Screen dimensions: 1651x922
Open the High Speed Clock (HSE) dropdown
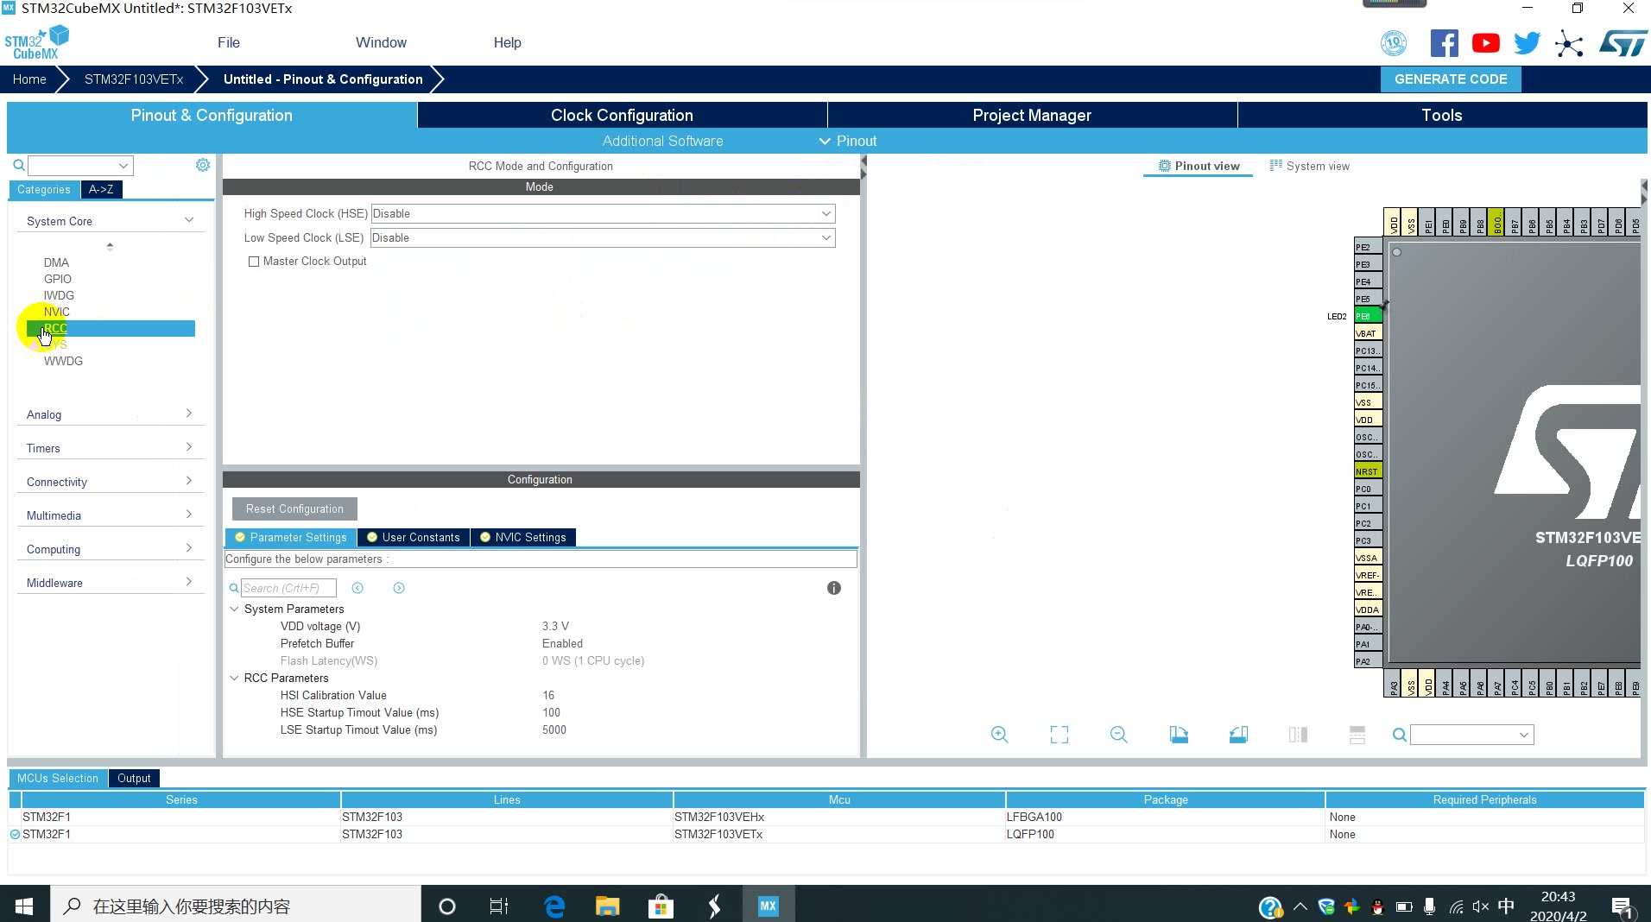pyautogui.click(x=603, y=213)
